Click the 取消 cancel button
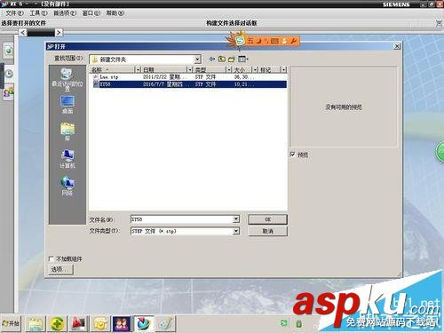 [267, 231]
